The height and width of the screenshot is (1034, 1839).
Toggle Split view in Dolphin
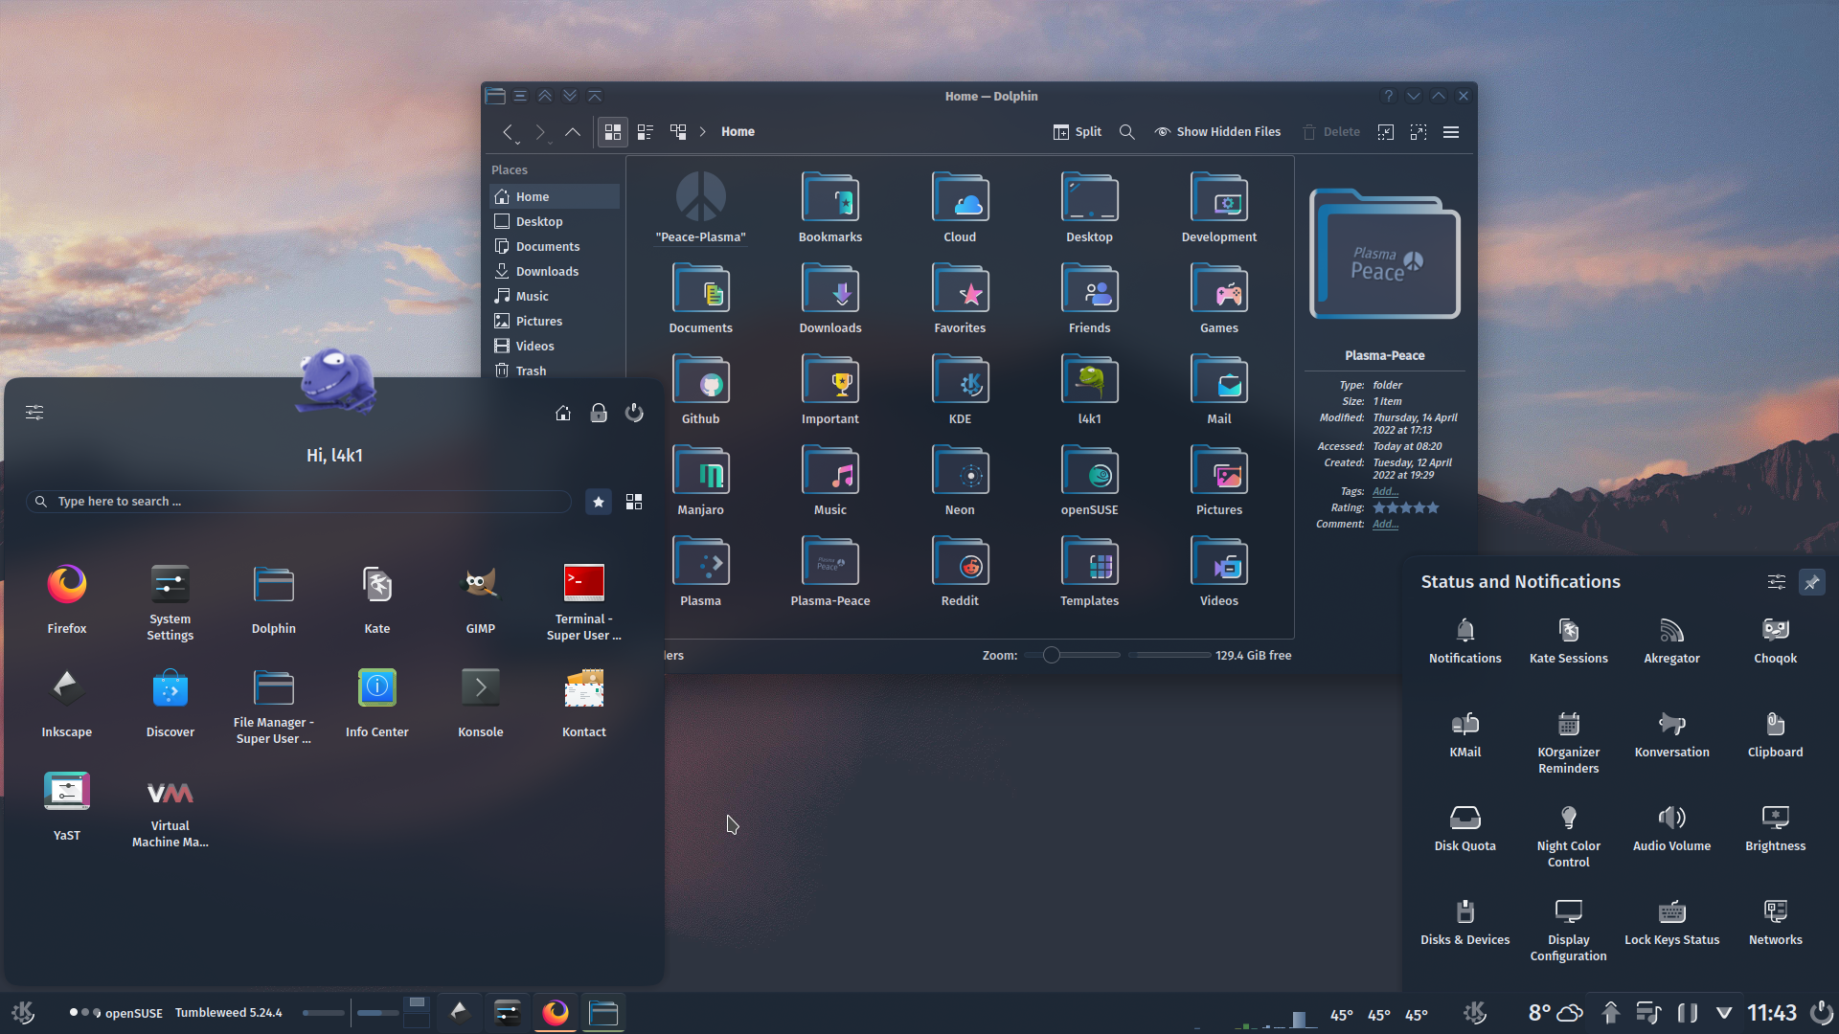[1078, 132]
